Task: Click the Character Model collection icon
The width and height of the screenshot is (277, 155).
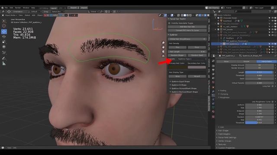Action: [221, 18]
